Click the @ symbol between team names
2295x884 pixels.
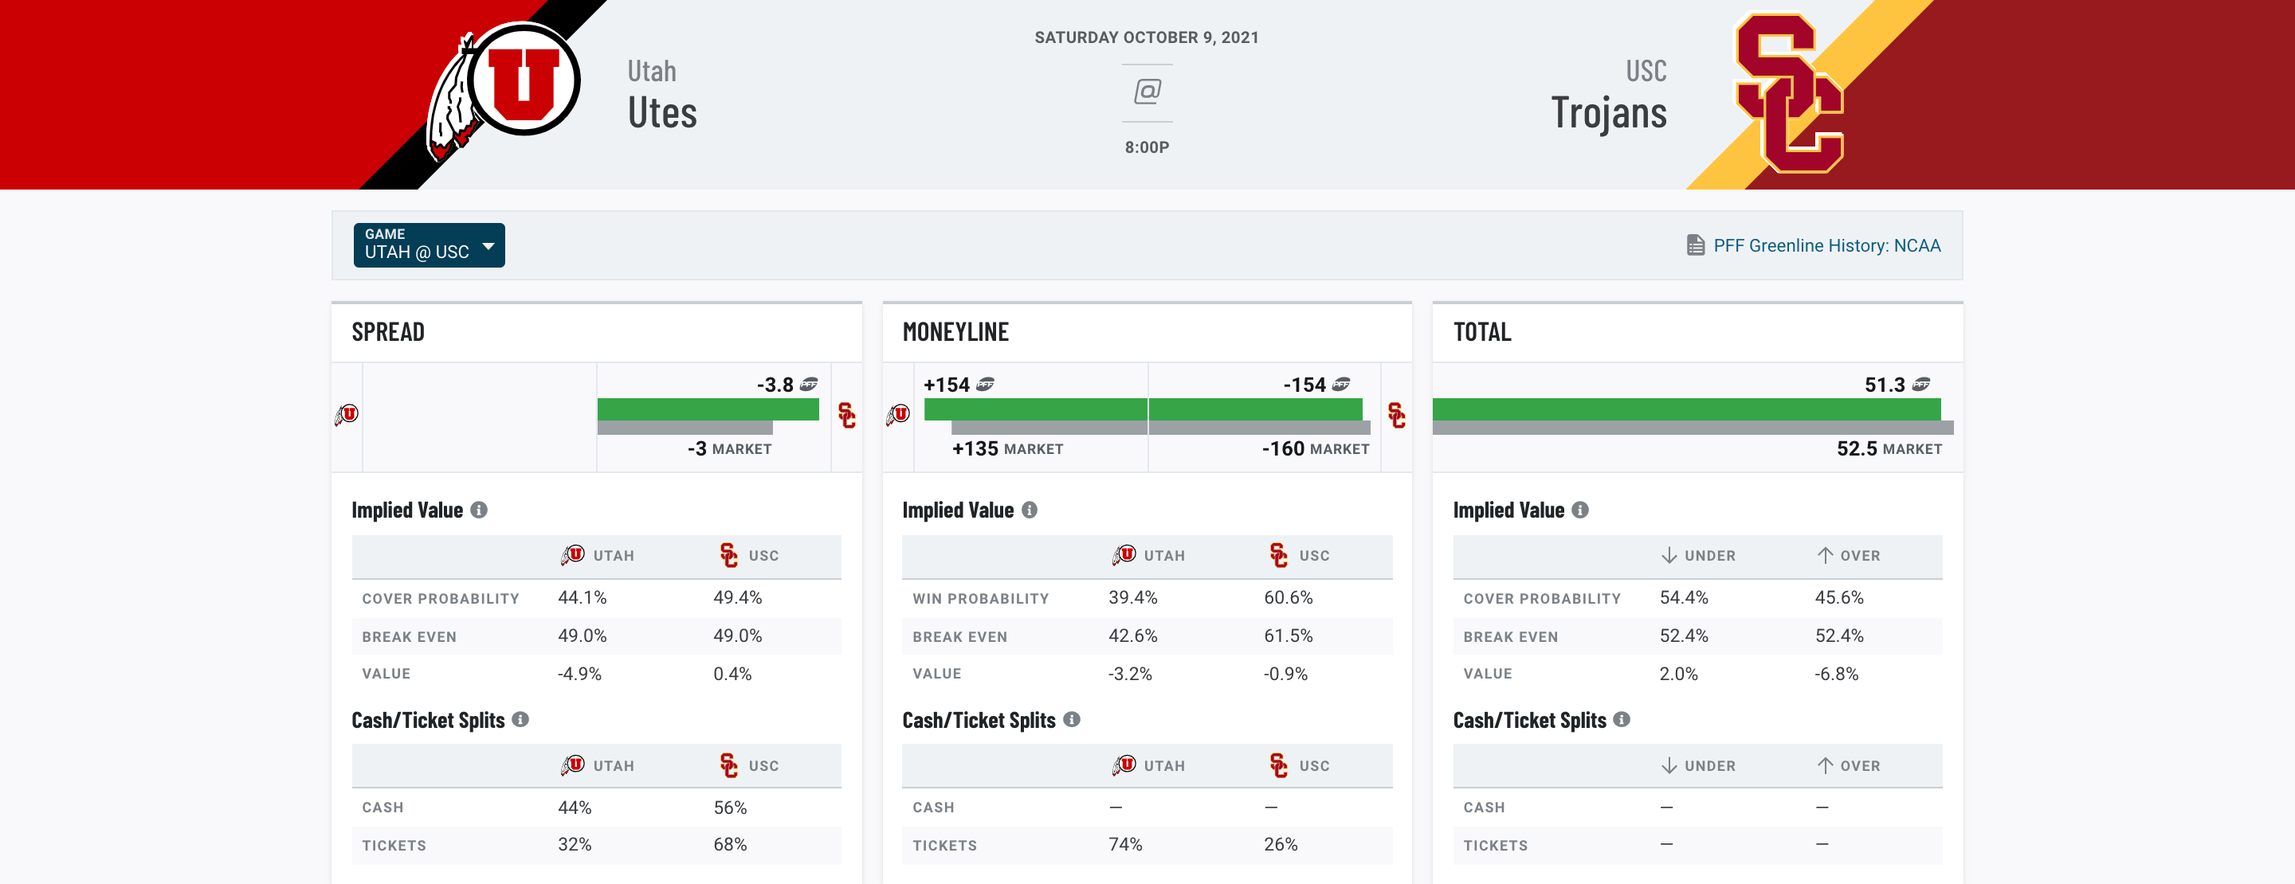[x=1147, y=92]
